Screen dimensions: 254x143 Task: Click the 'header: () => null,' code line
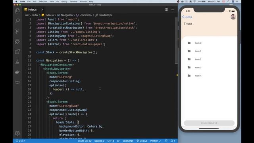pos(68,89)
